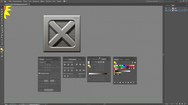Switch swatches to list view
This screenshot has height=105, width=188.
pos(132,62)
